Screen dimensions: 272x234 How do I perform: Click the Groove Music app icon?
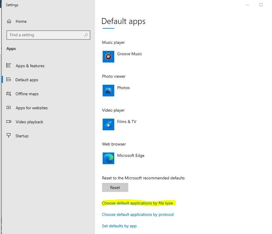click(x=108, y=57)
